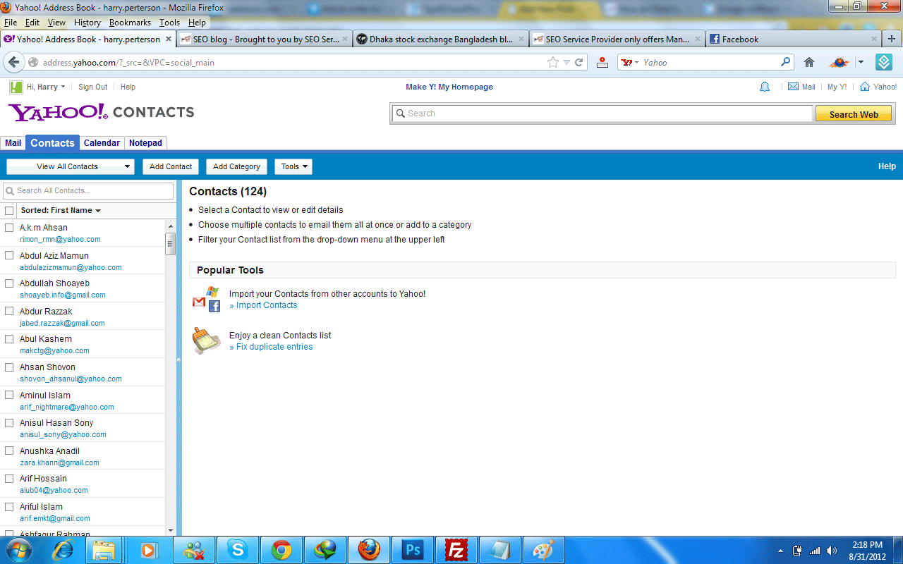
Task: Open the Sorted: First Name dropdown
Action: 61,210
